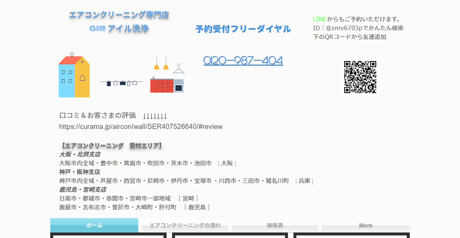Click the red kitchen counter illustration
The width and height of the screenshot is (460, 238).
point(162,85)
